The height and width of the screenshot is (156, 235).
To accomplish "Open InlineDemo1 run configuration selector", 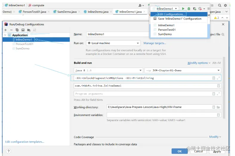I will pos(165,9).
